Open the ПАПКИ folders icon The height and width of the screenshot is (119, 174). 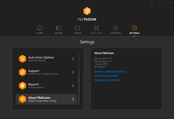77,28
